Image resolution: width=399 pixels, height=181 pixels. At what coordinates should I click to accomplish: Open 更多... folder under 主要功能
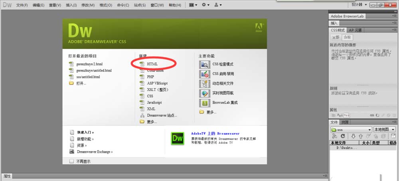tap(211, 112)
